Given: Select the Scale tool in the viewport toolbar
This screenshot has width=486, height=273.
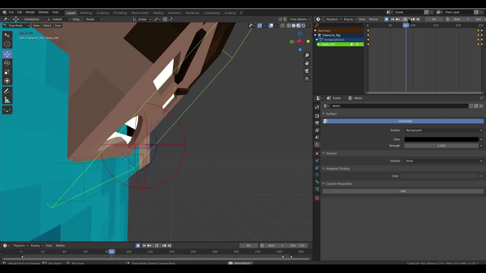Looking at the screenshot, I should 7,72.
